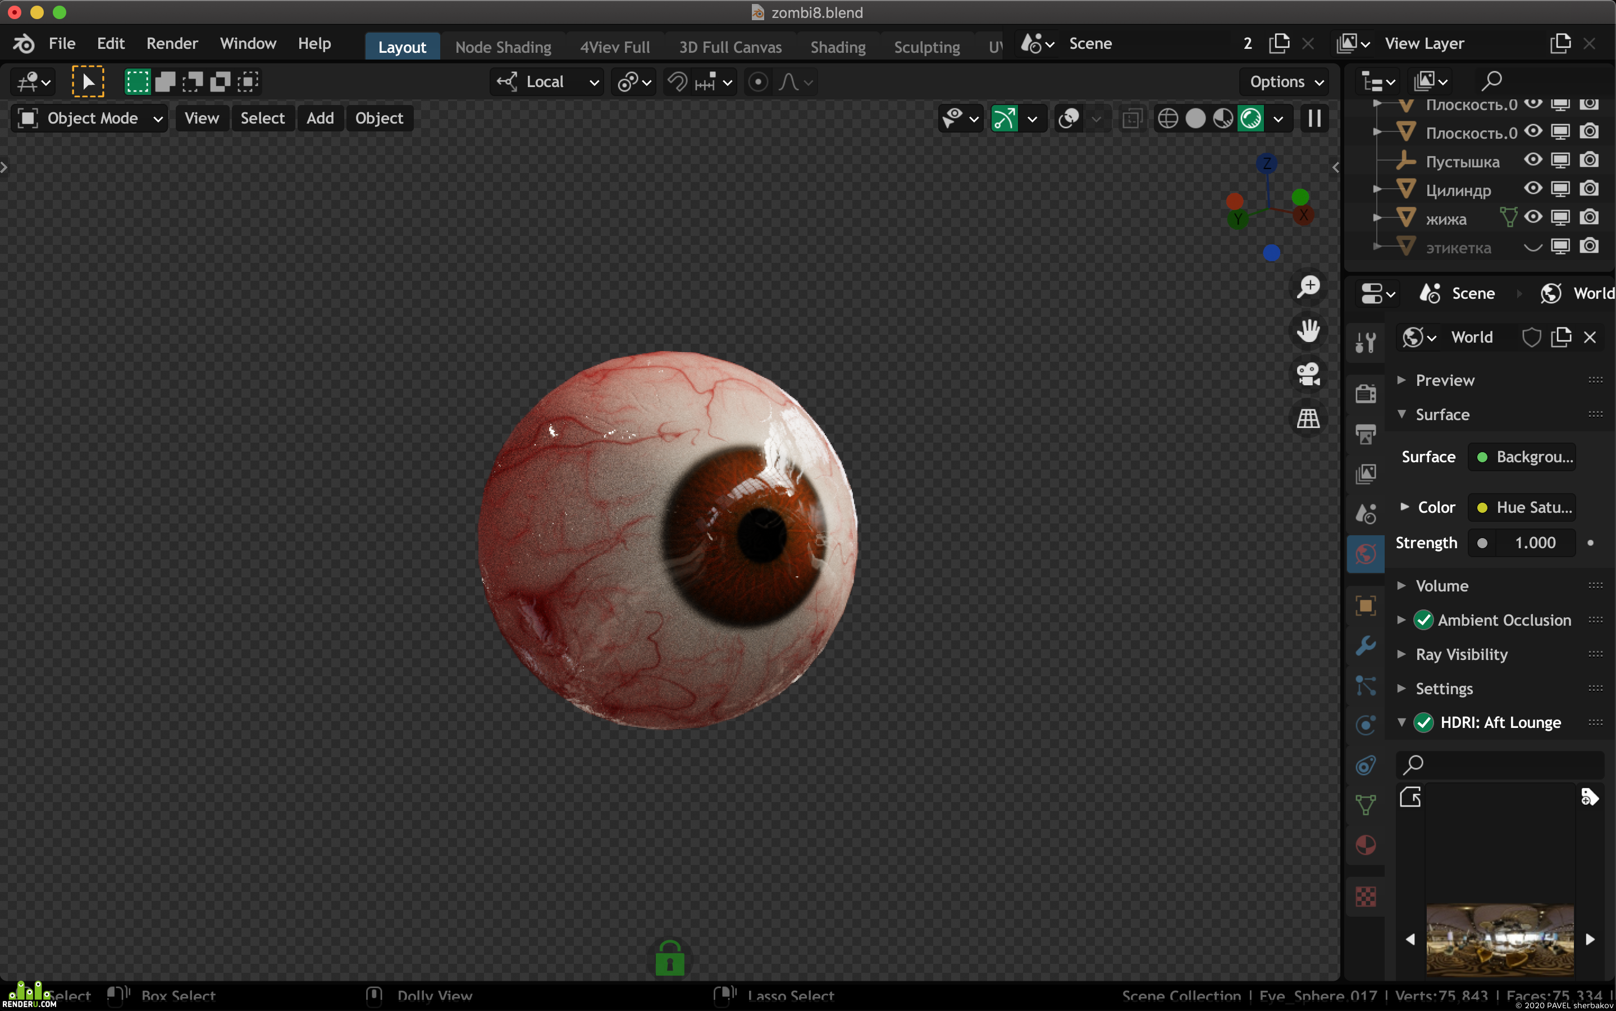1616x1011 pixels.
Task: Hide the Цилиндр object via eye icon
Action: pos(1532,189)
